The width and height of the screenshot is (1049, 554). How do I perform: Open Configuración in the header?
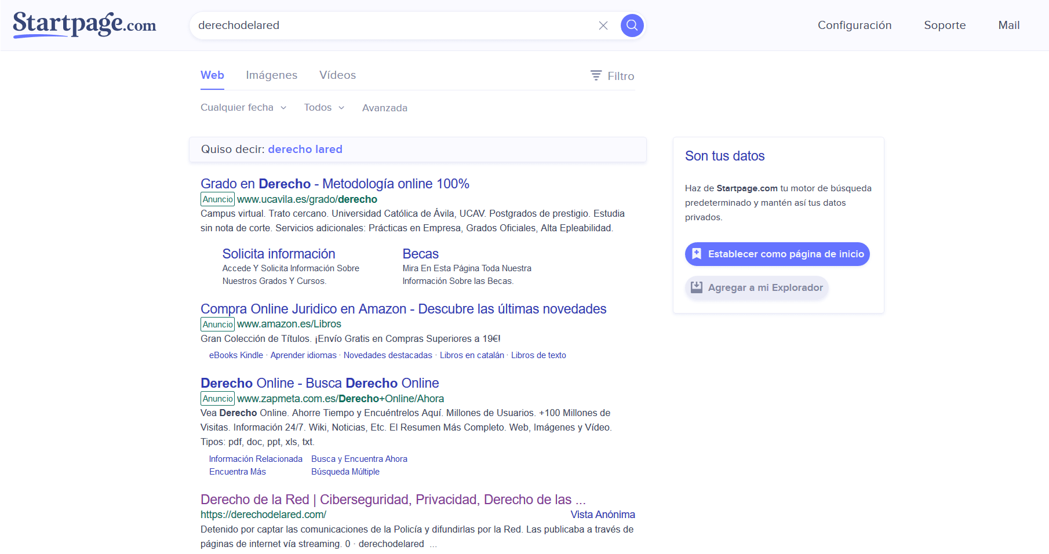[x=854, y=25]
